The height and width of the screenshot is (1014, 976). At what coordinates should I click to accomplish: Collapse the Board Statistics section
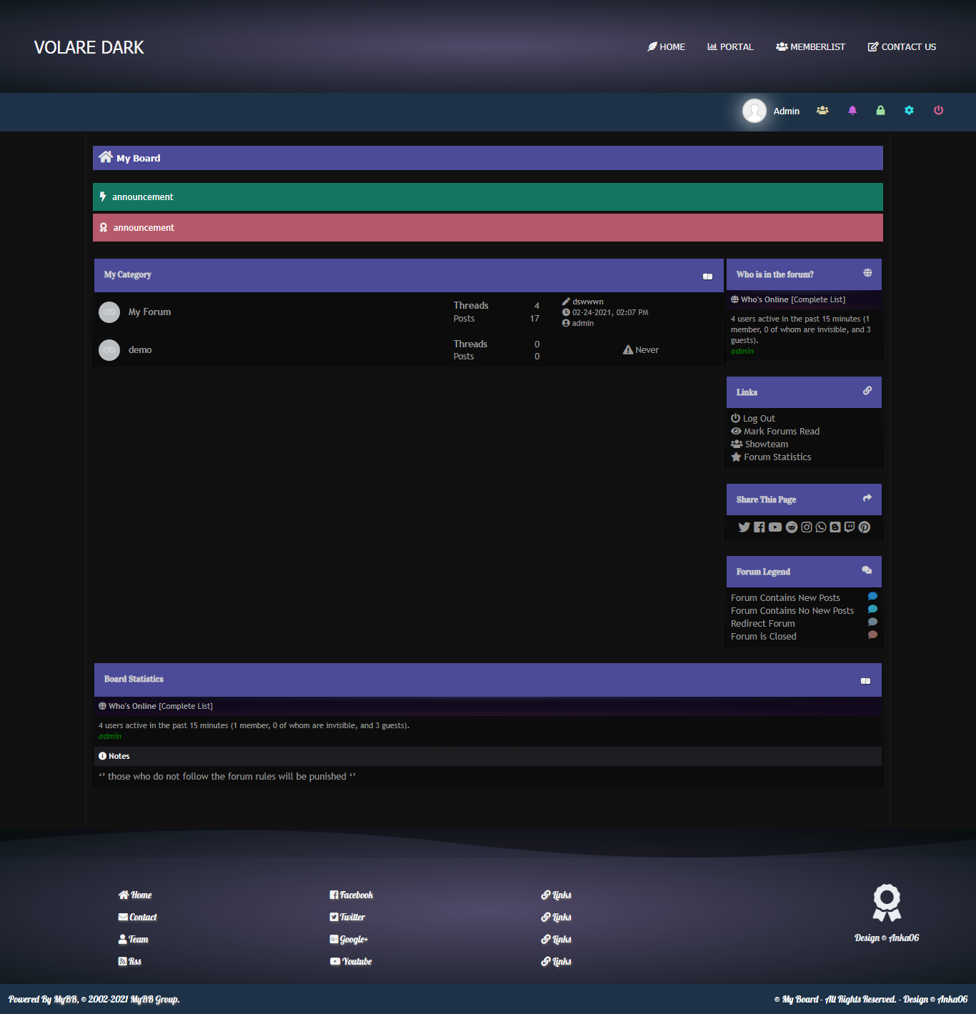[x=865, y=681]
